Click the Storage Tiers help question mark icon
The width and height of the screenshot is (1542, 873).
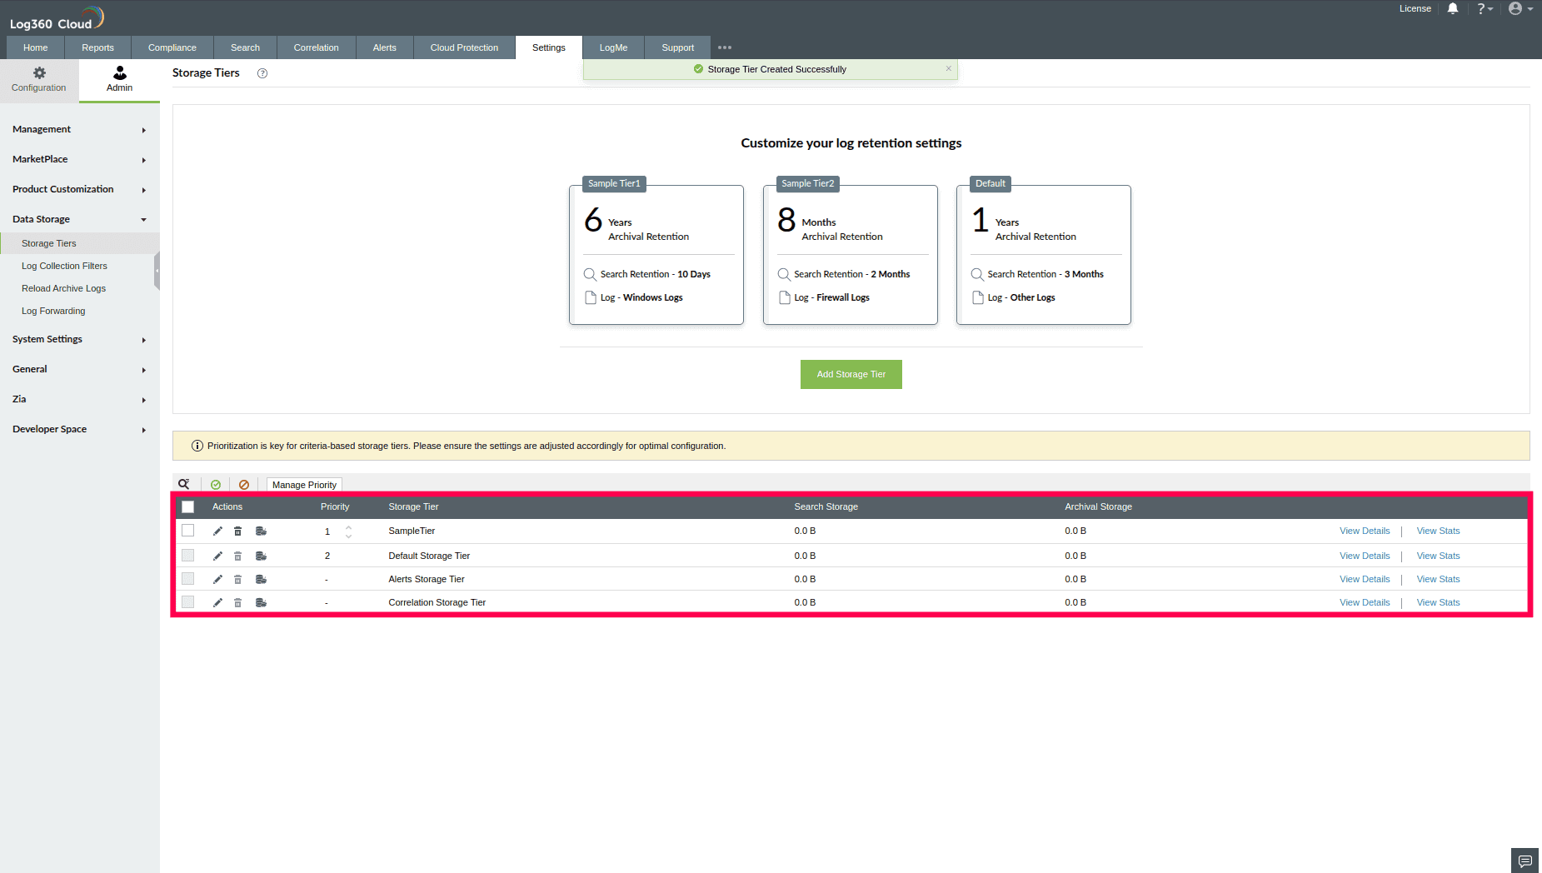click(x=262, y=73)
